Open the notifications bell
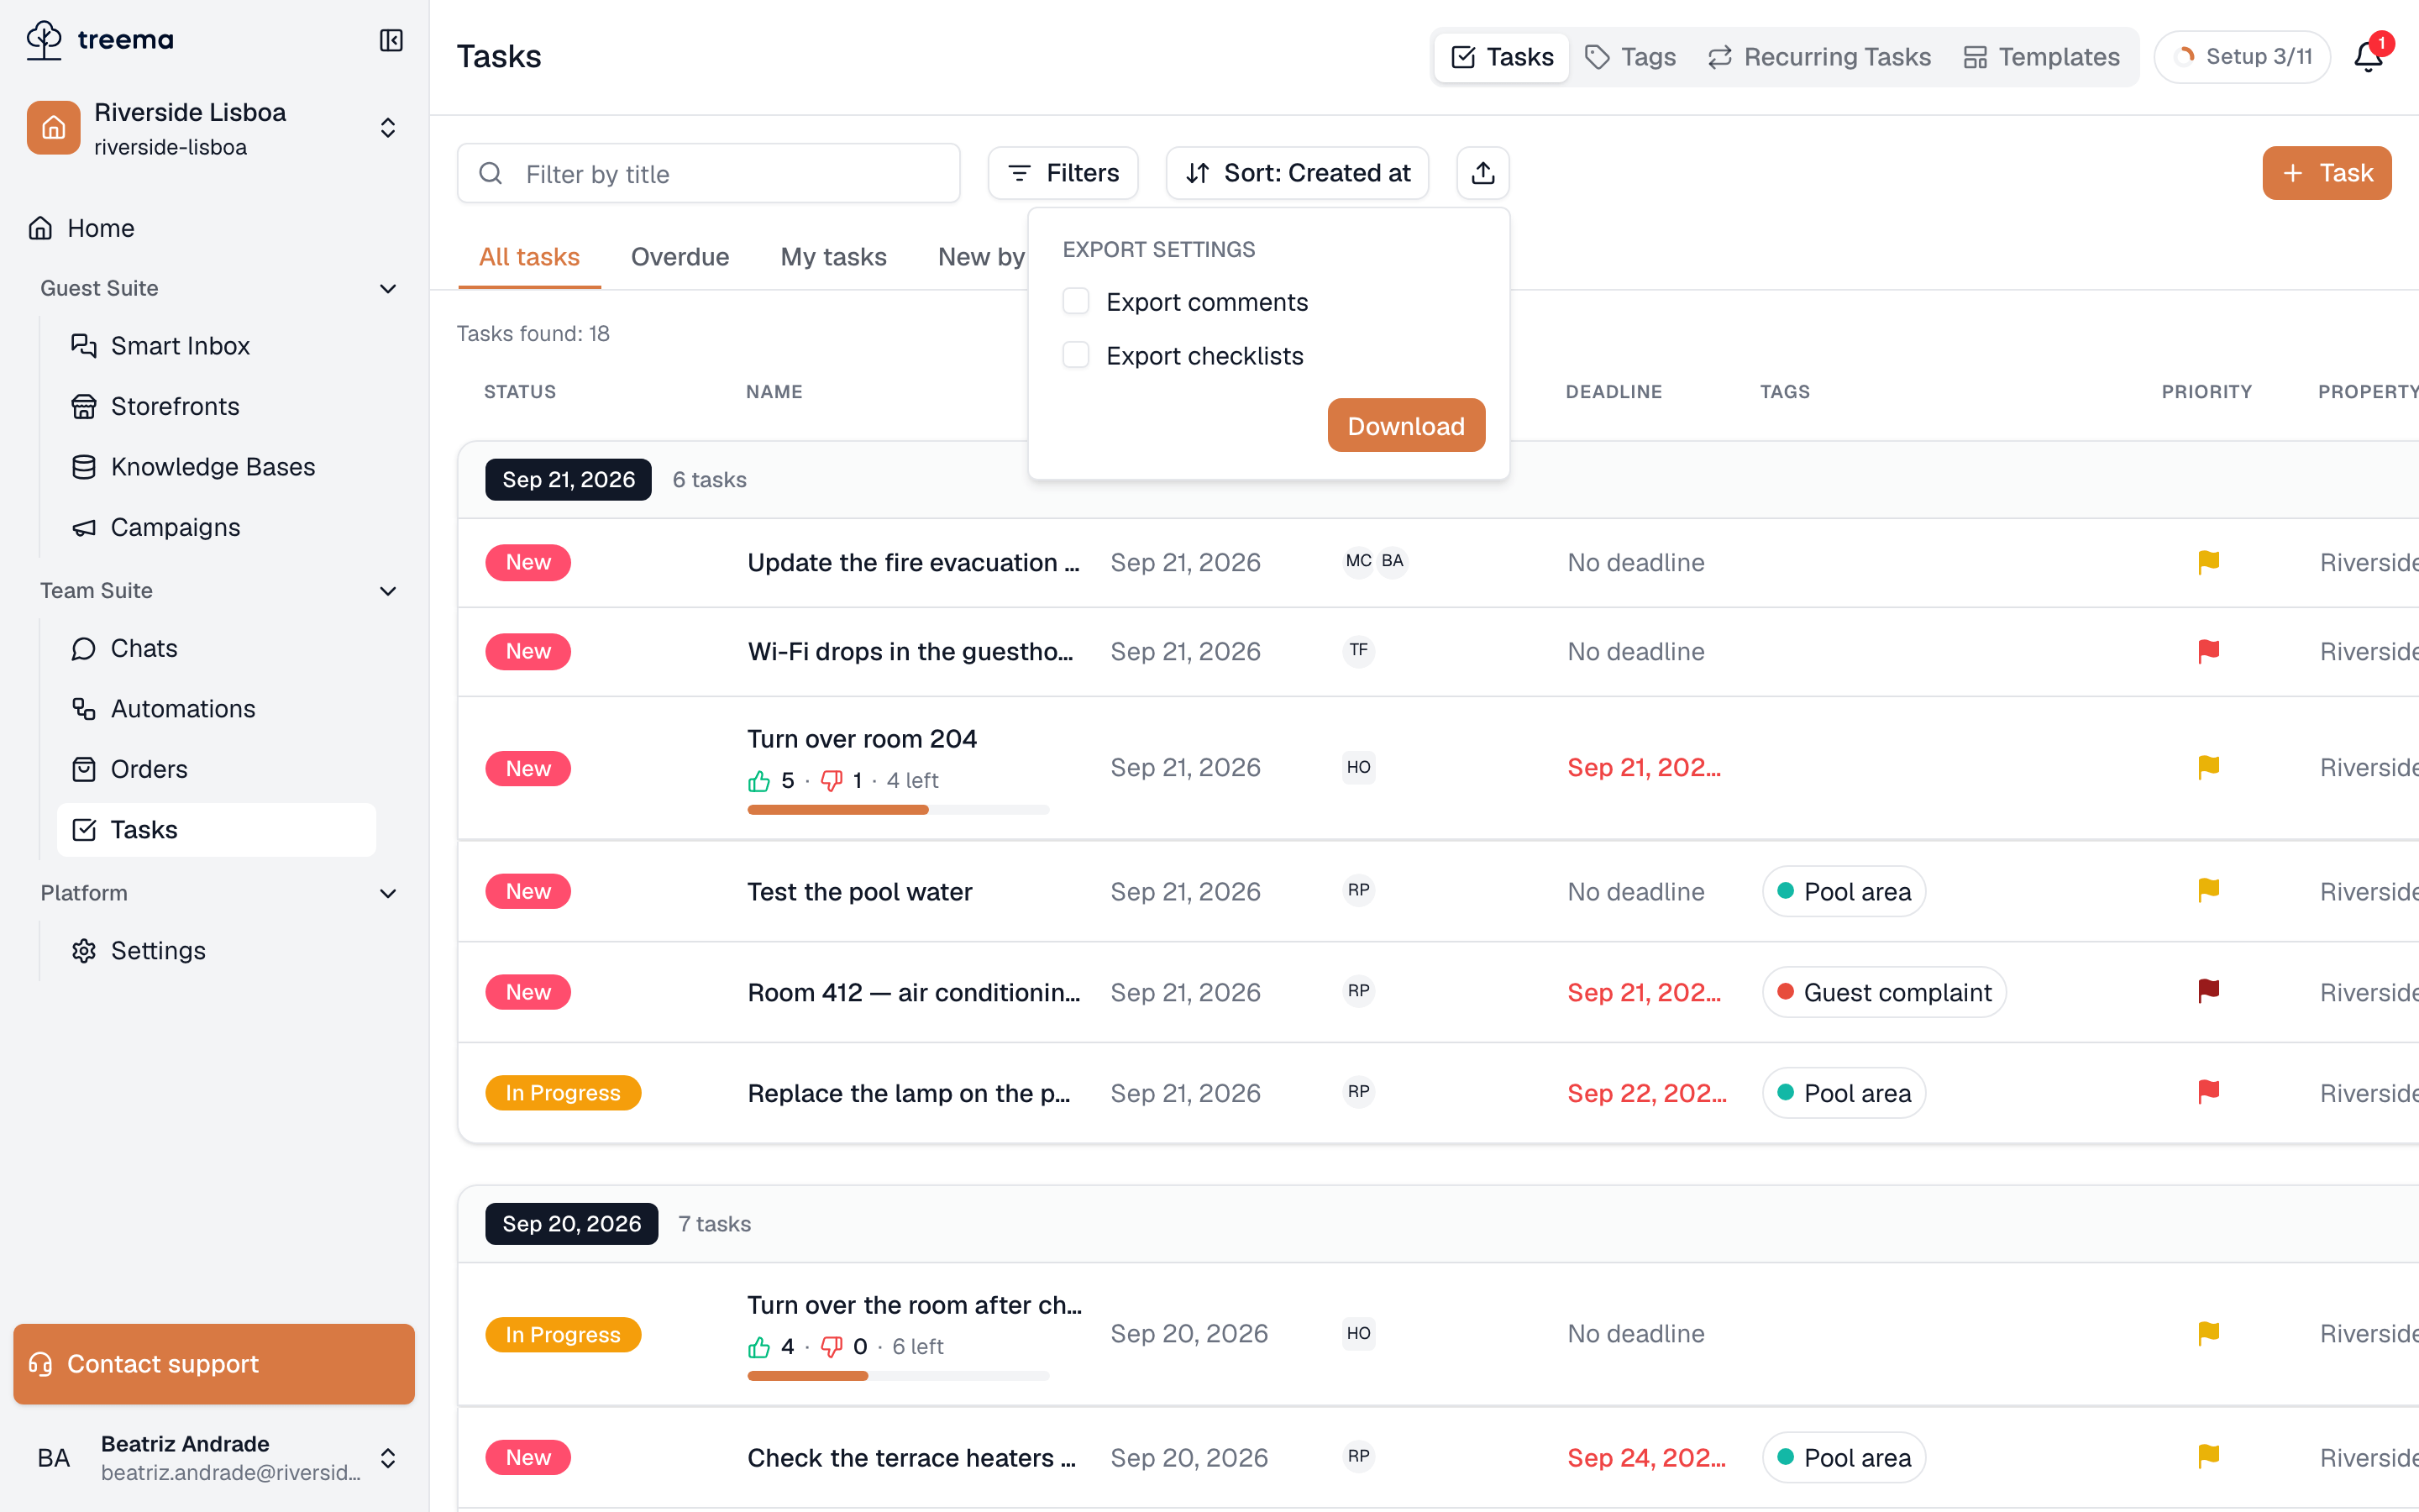The image size is (2419, 1512). pos(2368,56)
